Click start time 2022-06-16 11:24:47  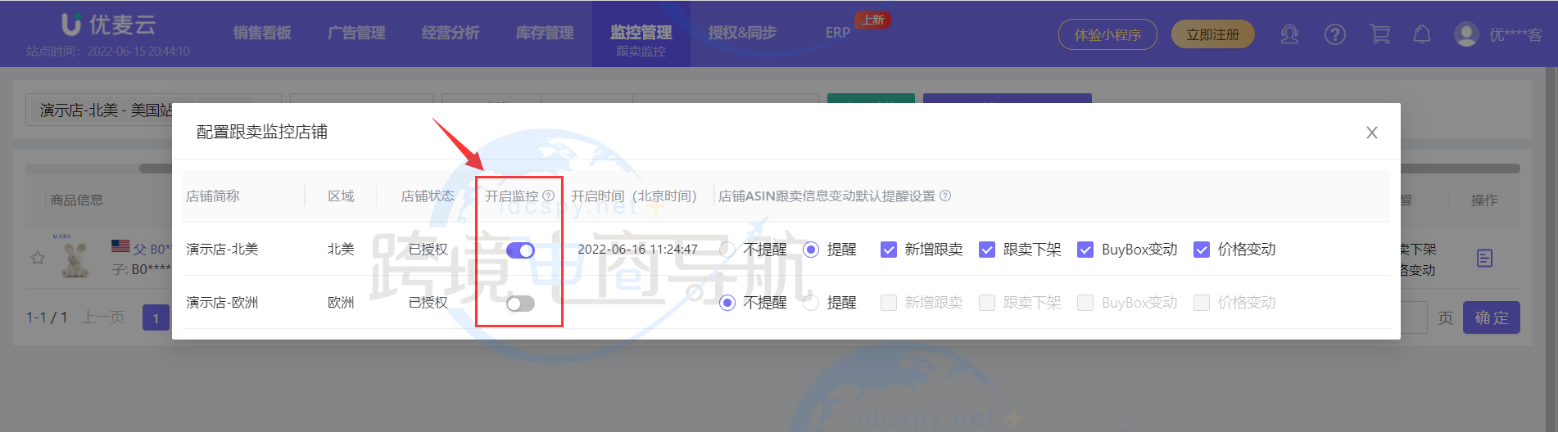(637, 250)
